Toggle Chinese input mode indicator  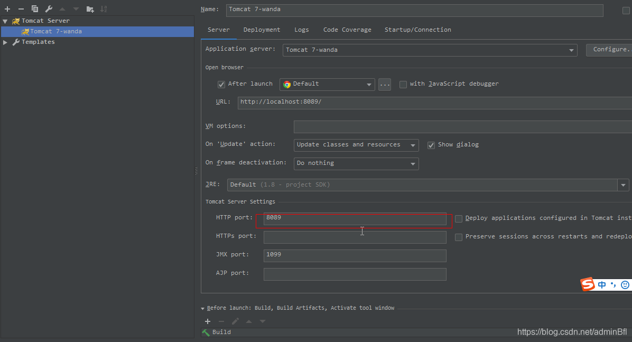click(602, 285)
